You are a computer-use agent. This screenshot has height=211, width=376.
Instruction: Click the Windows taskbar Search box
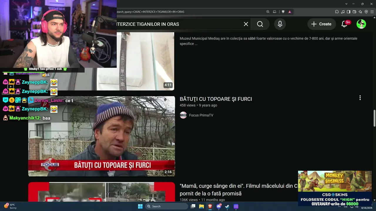tap(167, 206)
